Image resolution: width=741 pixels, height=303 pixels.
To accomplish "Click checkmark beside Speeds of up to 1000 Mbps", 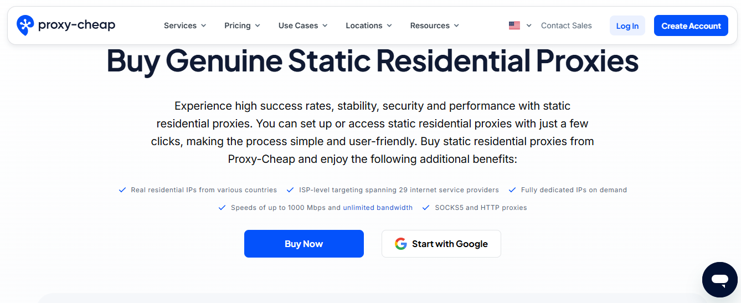I will pos(222,208).
